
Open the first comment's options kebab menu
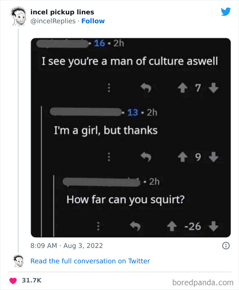click(x=109, y=88)
